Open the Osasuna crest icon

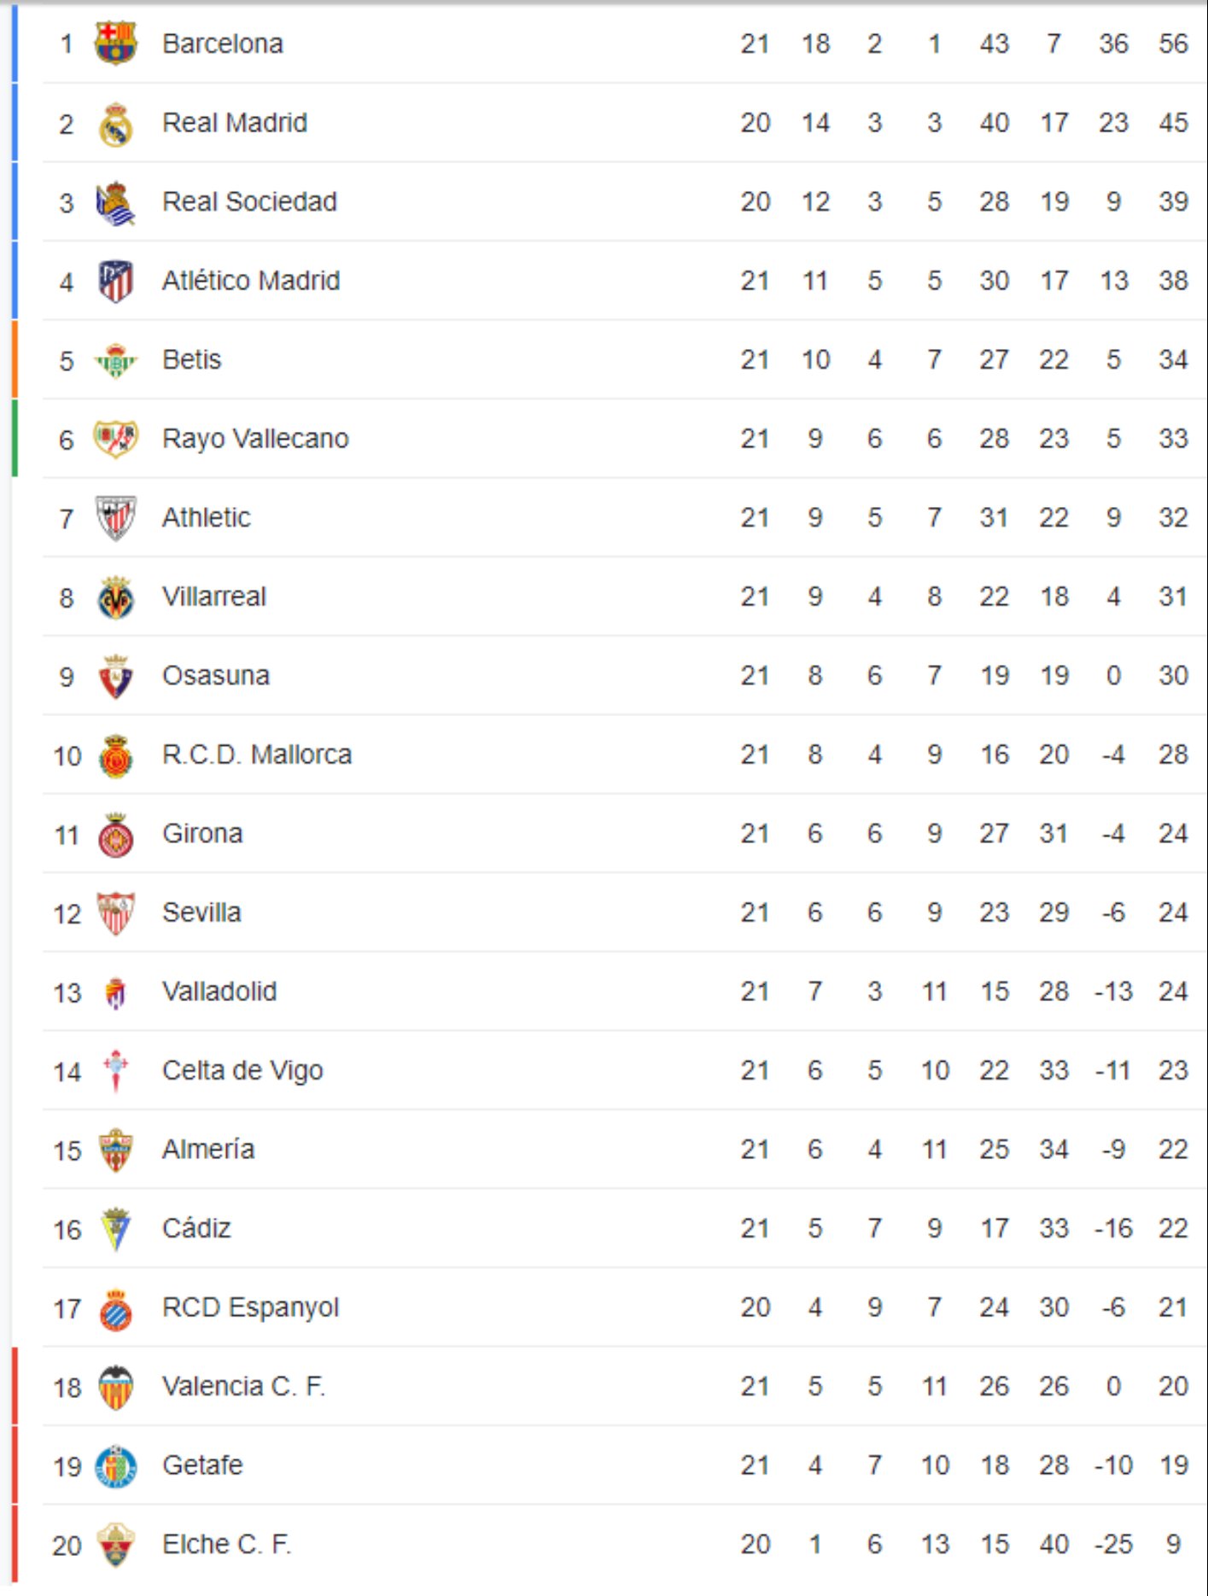click(x=115, y=677)
